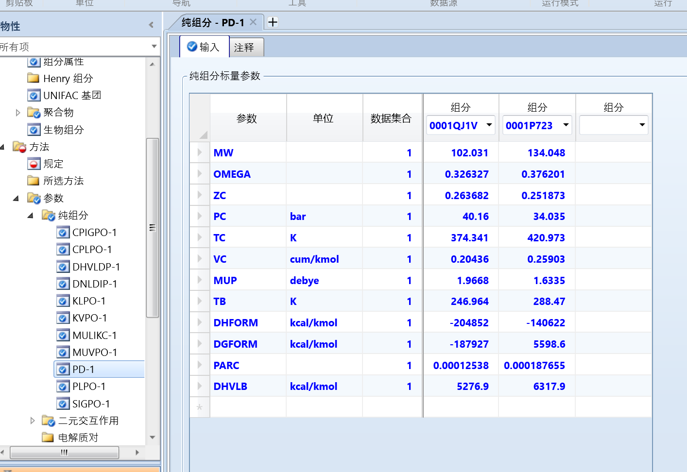Click the MULIKC-1 form icon
687x472 pixels.
point(63,336)
